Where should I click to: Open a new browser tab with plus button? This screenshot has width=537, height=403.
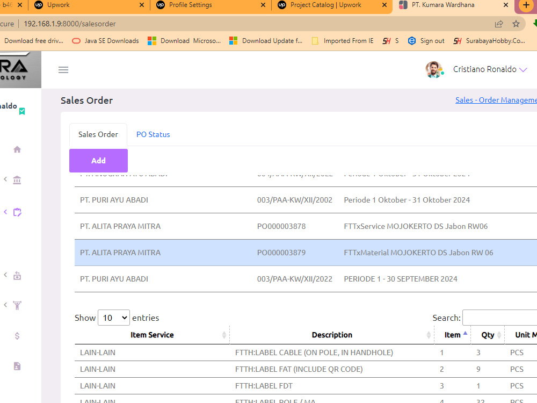tap(526, 5)
